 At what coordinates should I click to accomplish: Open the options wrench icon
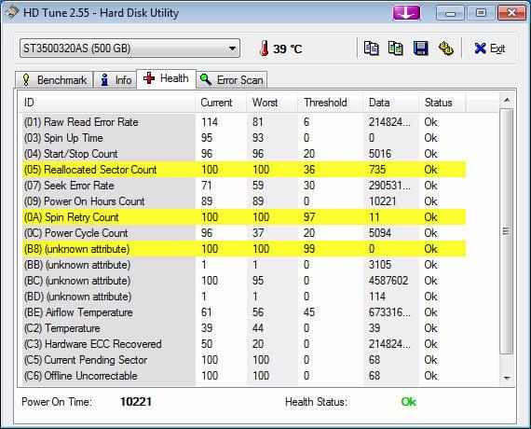click(x=445, y=48)
